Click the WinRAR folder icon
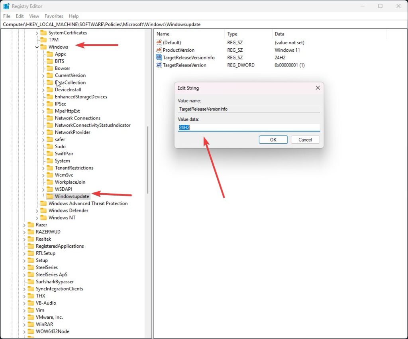Screen dimensions: 408x339 (31, 324)
